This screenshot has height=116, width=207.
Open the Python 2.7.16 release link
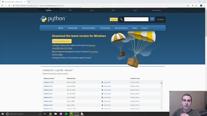pyautogui.click(x=49, y=82)
